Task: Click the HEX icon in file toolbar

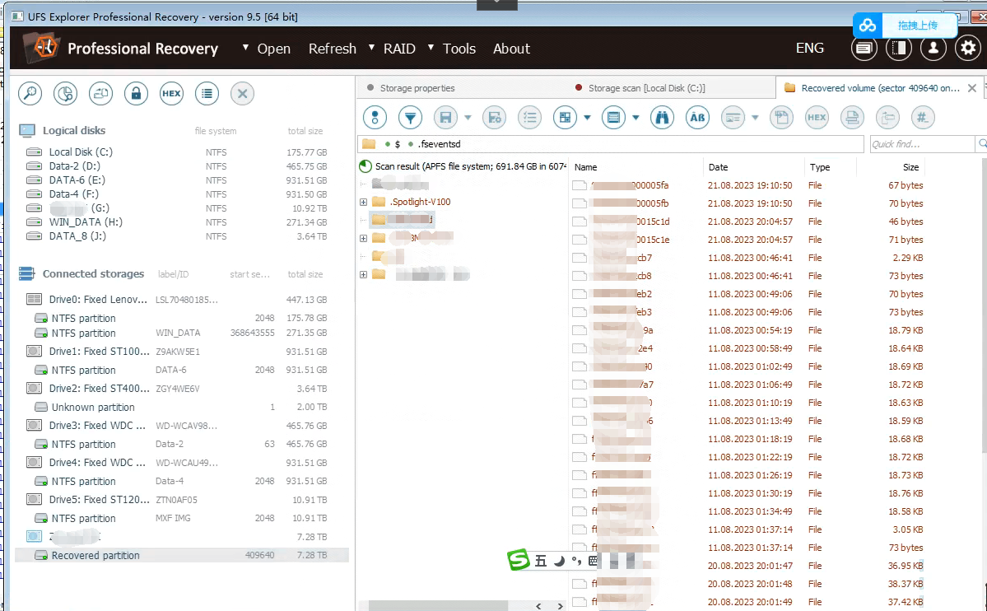Action: click(x=817, y=117)
